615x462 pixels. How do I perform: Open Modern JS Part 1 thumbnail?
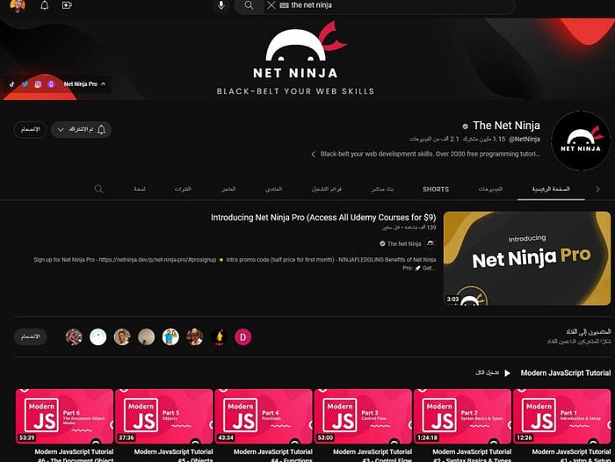point(562,416)
